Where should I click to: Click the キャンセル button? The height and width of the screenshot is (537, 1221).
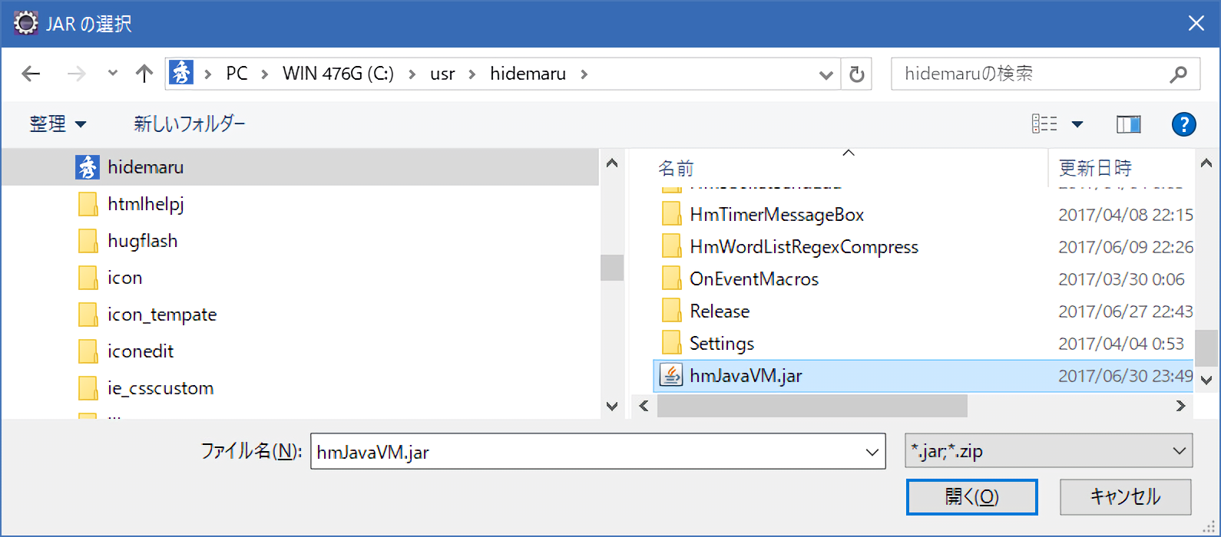(x=1125, y=497)
